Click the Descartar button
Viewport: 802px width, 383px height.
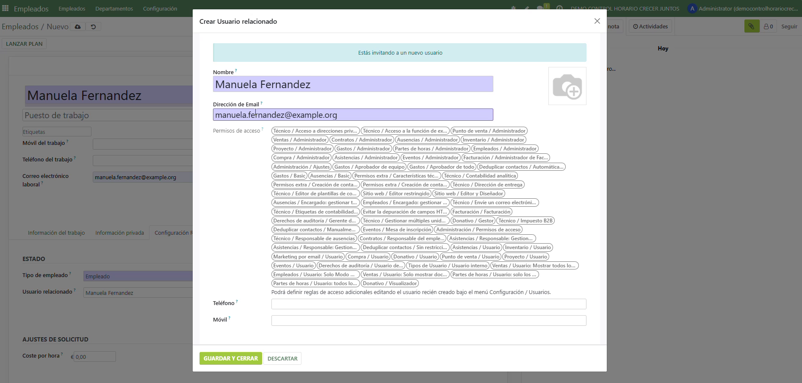[282, 358]
